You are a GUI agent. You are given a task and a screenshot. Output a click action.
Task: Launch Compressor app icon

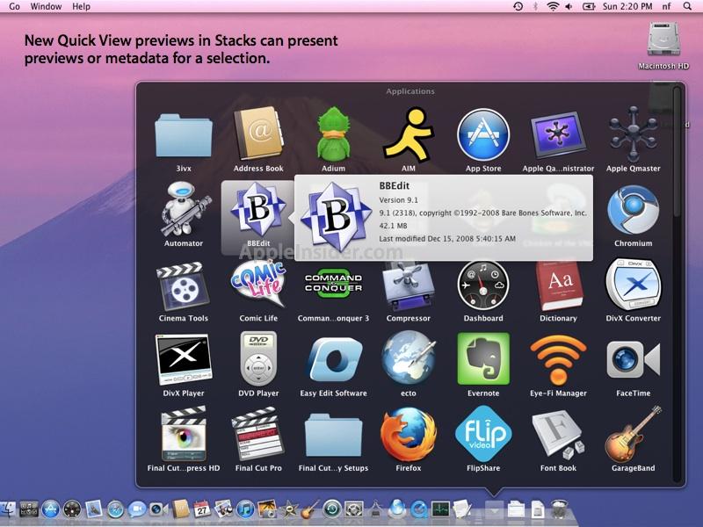click(x=409, y=286)
